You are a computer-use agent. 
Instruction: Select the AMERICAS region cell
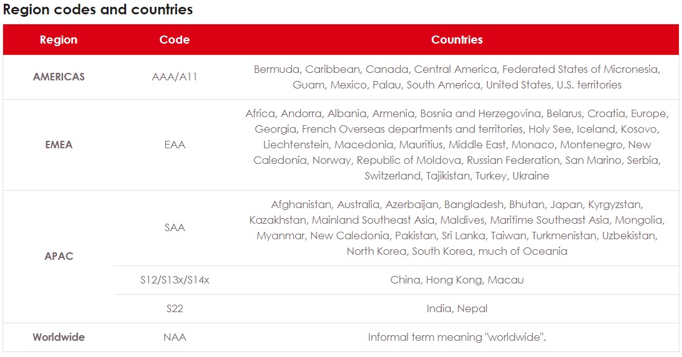click(x=59, y=77)
